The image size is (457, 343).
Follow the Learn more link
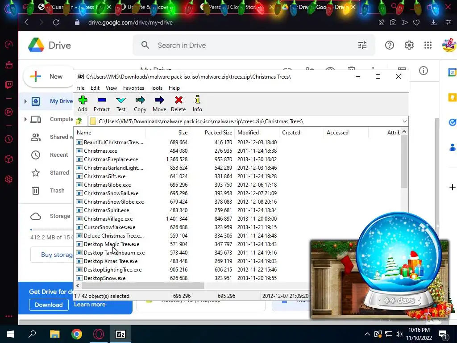90,304
